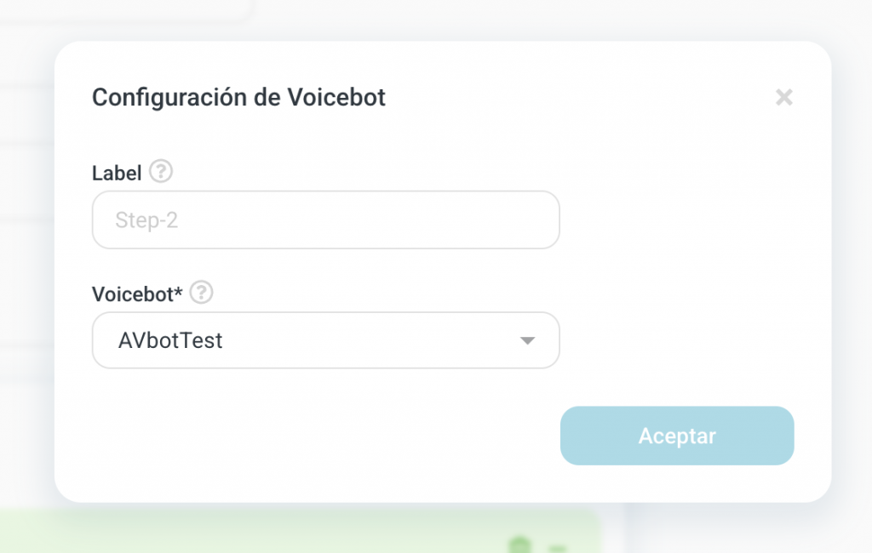Close the Configuración de Voicebot dialog

(x=783, y=98)
